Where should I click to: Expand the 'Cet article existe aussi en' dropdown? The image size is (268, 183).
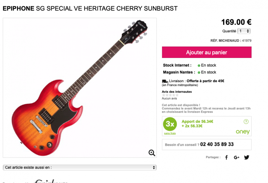tap(80, 168)
